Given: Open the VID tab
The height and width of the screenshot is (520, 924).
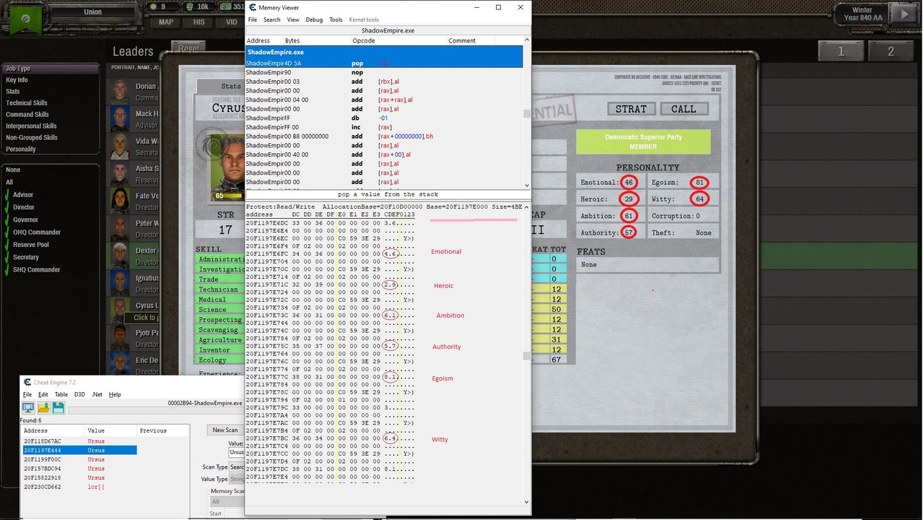Looking at the screenshot, I should coord(231,22).
